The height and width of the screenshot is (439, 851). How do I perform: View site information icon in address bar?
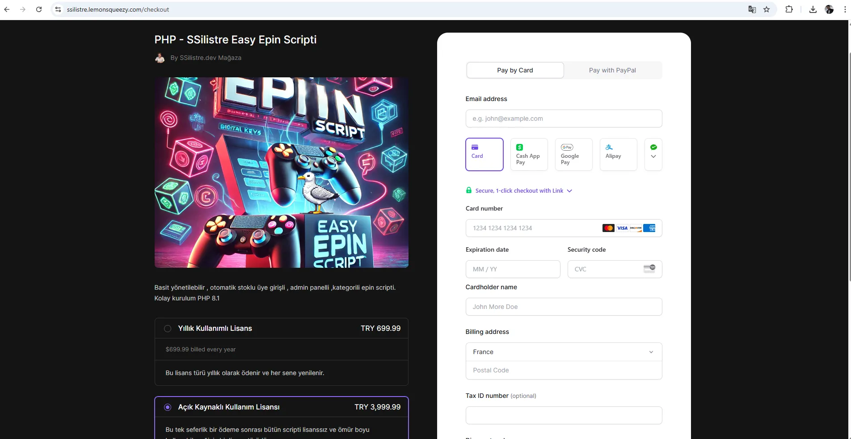58,9
